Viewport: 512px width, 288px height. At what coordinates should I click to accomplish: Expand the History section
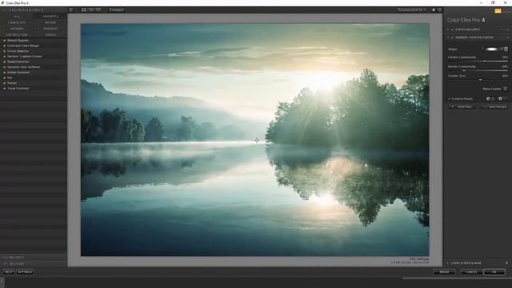pos(13,263)
